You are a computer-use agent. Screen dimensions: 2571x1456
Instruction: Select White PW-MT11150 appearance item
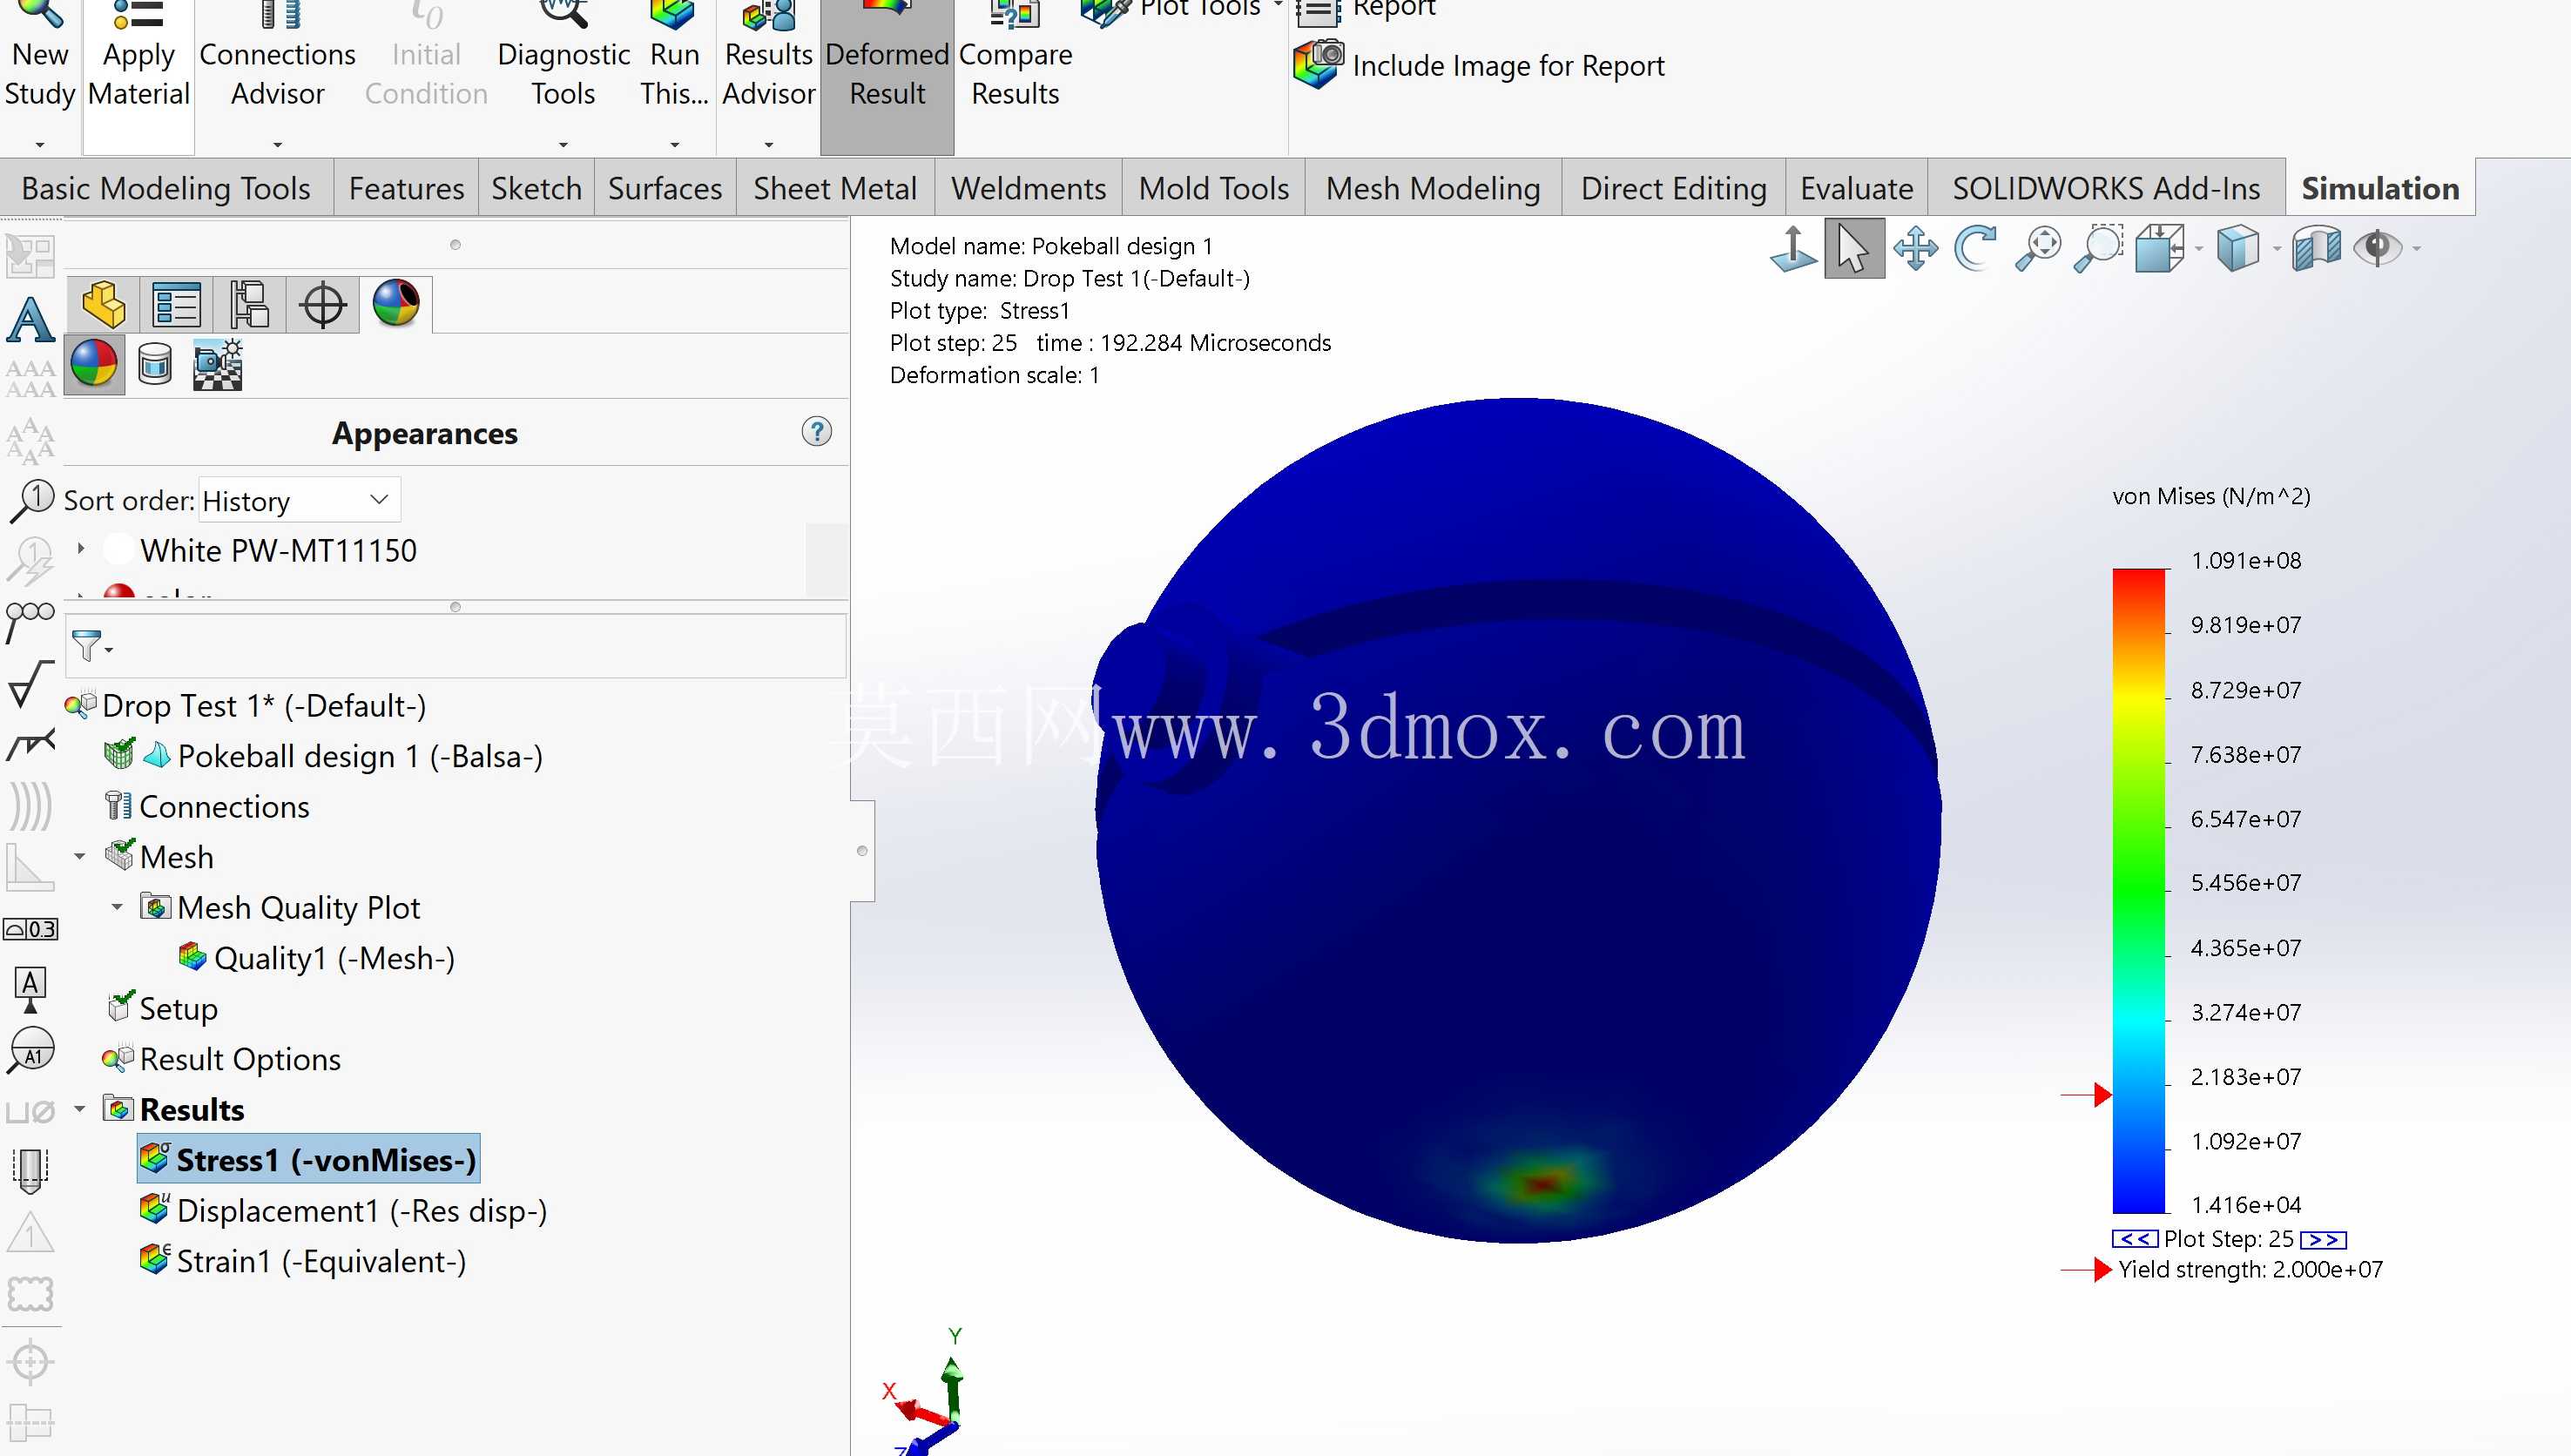click(278, 550)
